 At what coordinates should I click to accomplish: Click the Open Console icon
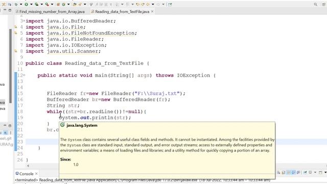320,172
